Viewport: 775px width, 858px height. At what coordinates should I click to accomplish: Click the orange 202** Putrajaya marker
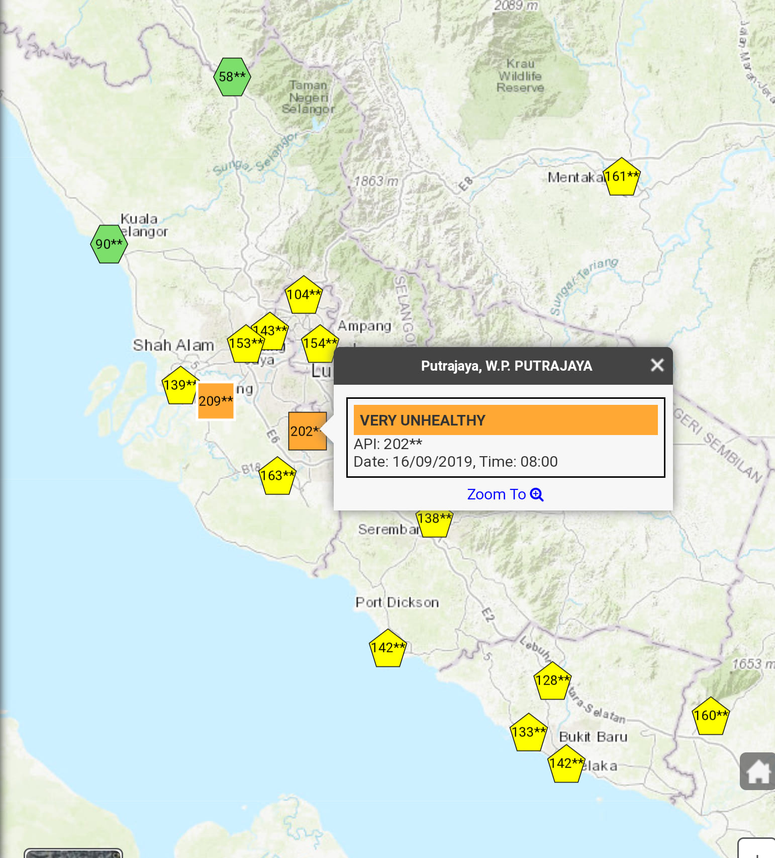click(307, 431)
